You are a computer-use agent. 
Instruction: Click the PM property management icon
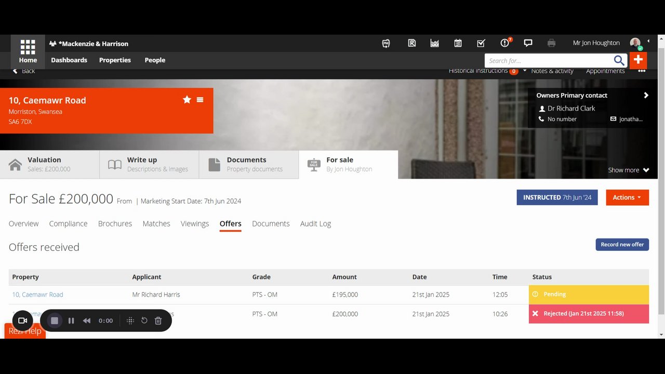(385, 44)
